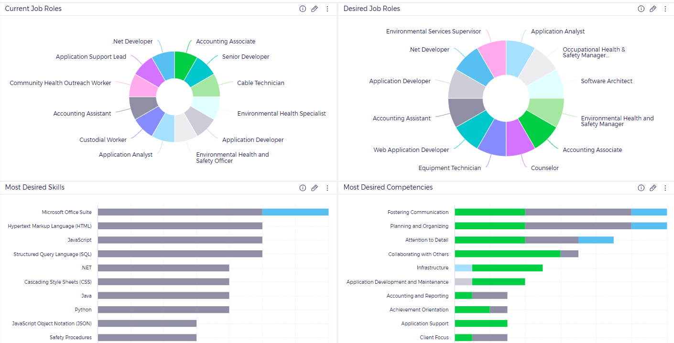The height and width of the screenshot is (343, 674).
Task: Edit the Desired Job Roles donut chart
Action: [x=653, y=8]
